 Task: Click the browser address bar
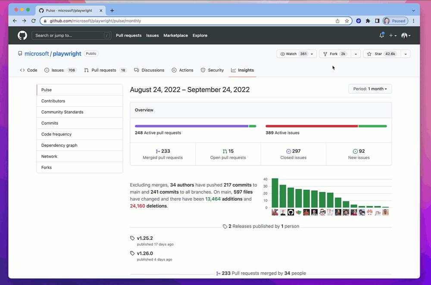[196, 21]
